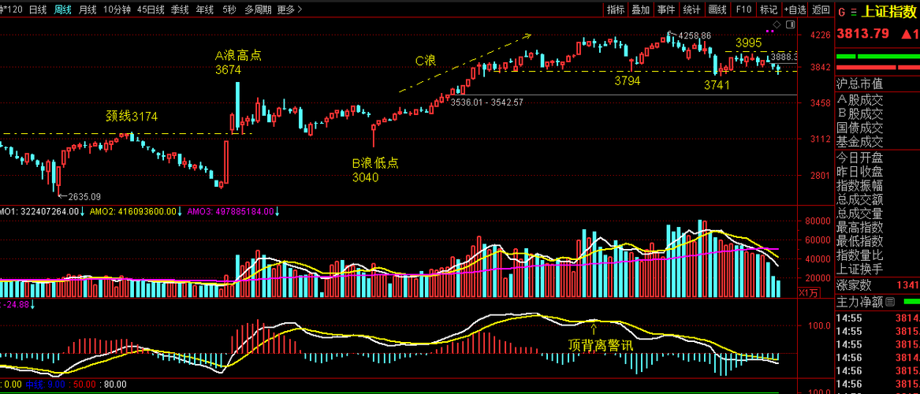Click the down arrow after -24.88
The height and width of the screenshot is (394, 920).
33,303
